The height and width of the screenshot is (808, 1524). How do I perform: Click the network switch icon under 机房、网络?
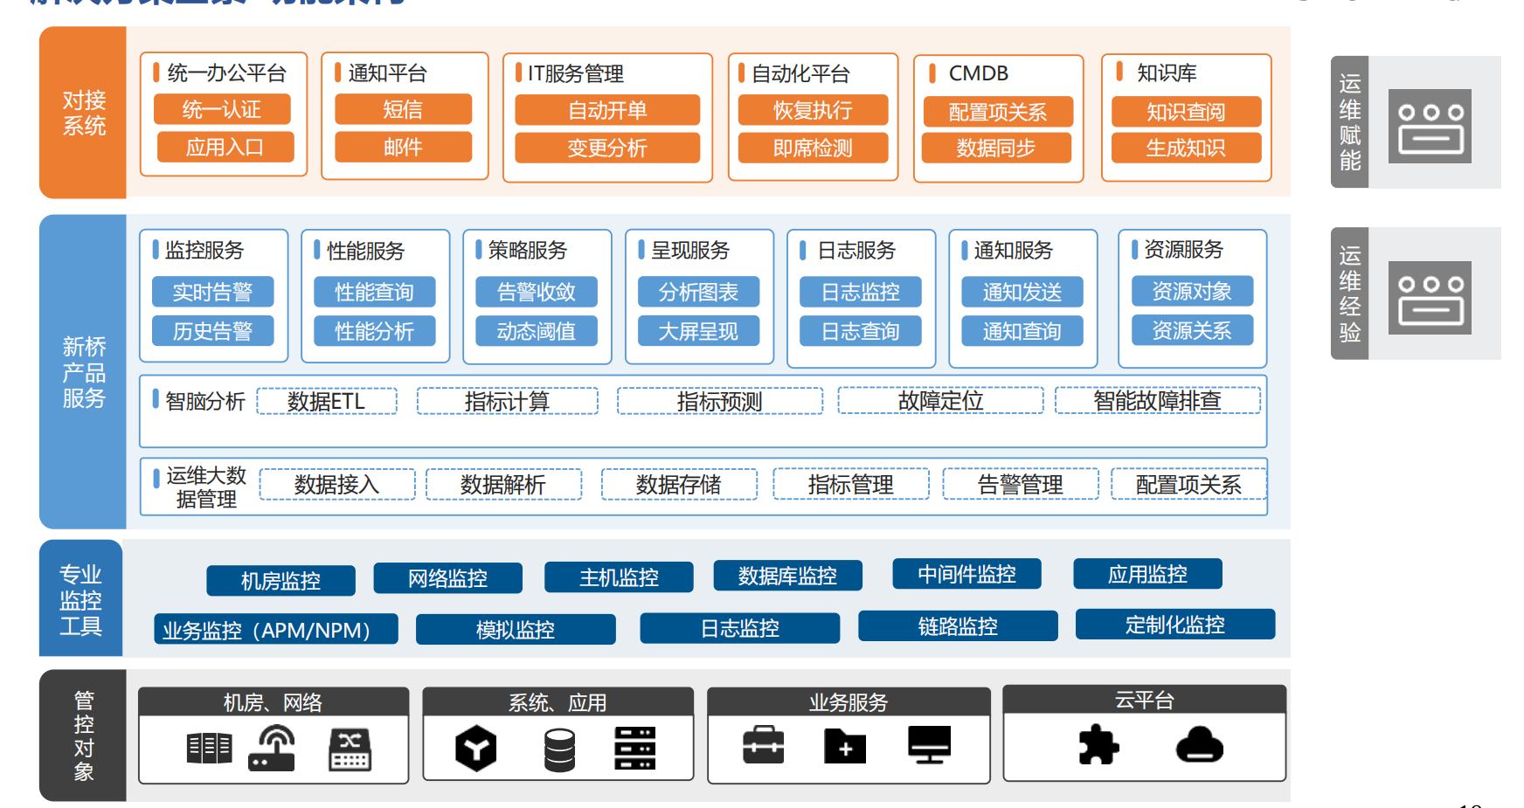pos(350,749)
